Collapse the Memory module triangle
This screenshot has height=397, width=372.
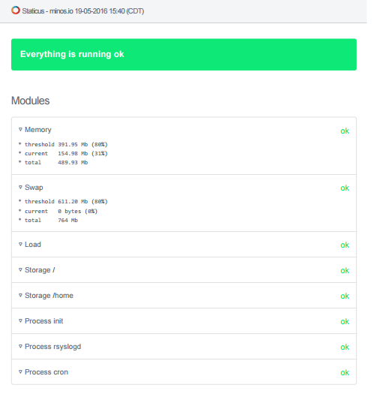(20, 129)
